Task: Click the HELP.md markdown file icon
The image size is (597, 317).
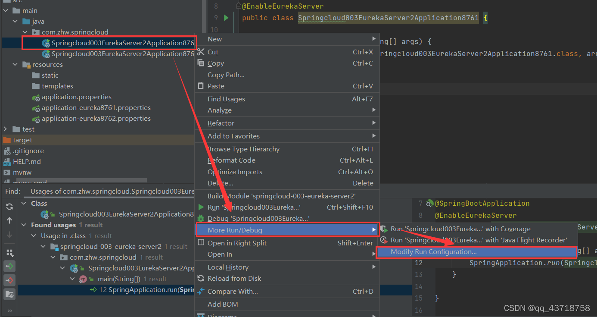Action: coord(7,162)
